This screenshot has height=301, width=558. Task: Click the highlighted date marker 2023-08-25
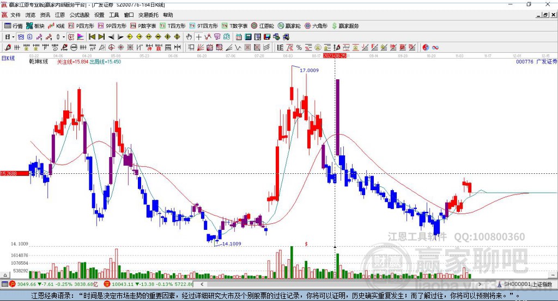334,56
